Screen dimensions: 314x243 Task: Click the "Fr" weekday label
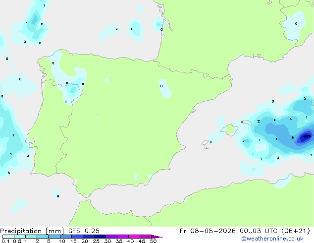coord(183,231)
